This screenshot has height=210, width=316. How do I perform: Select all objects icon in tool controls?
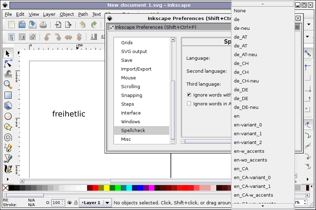(12, 37)
